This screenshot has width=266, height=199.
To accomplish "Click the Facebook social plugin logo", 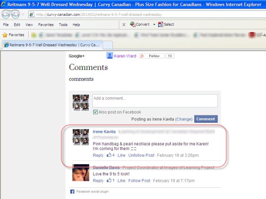I will (x=72, y=191).
